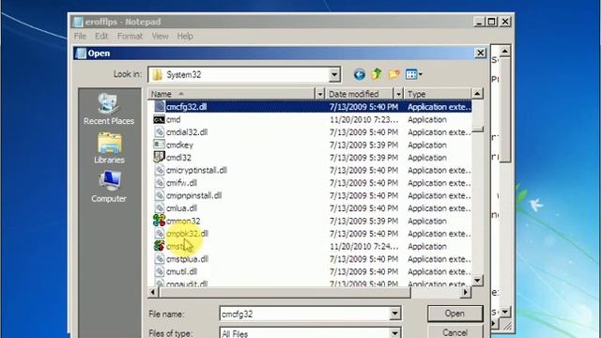The image size is (601, 338).
Task: Select the cmlua.dll file name
Action: click(x=181, y=208)
